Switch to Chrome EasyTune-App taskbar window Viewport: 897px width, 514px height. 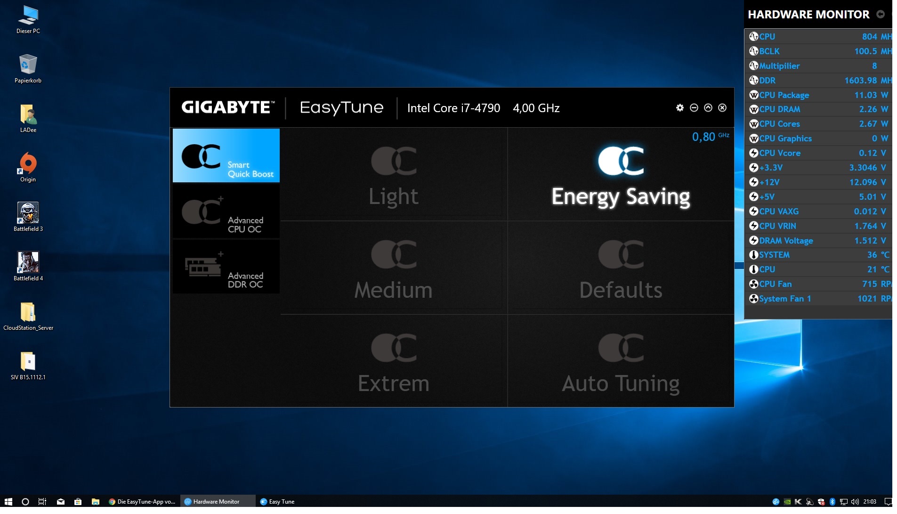tap(142, 502)
